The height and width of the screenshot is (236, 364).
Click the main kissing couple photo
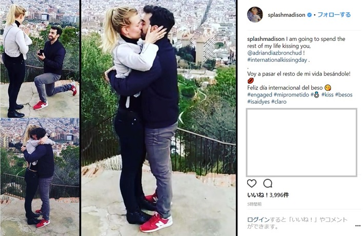(x=158, y=118)
